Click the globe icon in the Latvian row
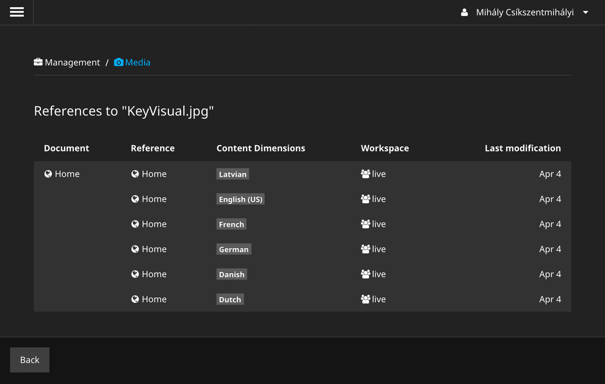Image resolution: width=605 pixels, height=384 pixels. [135, 174]
